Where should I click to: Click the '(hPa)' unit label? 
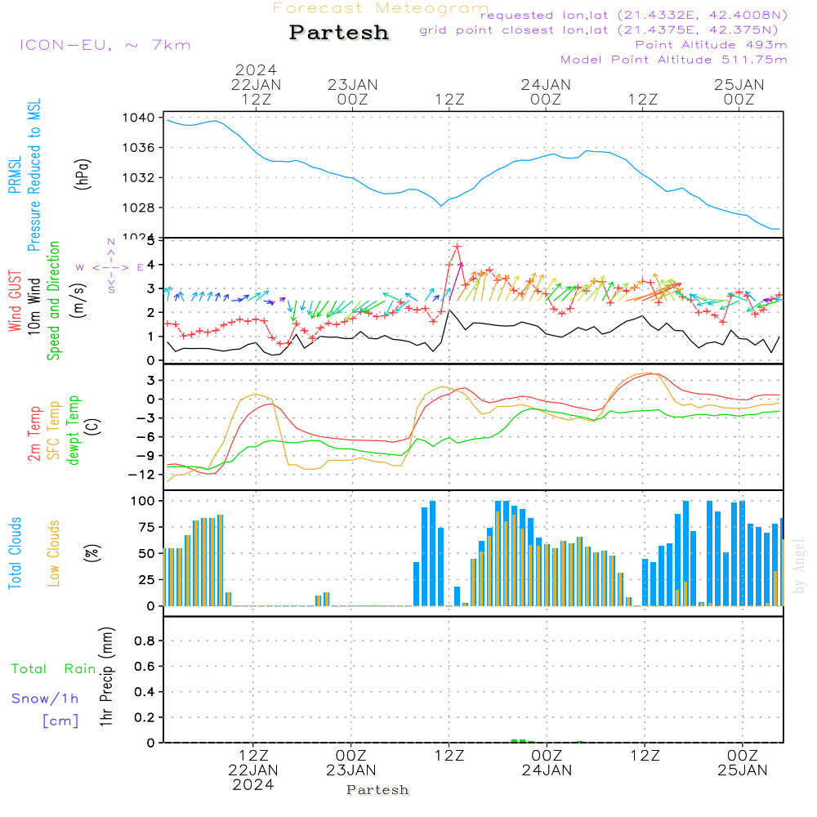point(83,174)
